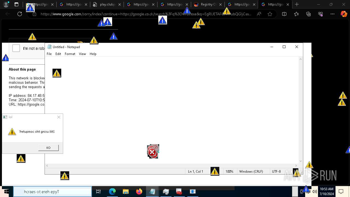Add this page to favorites star
The width and height of the screenshot is (350, 197).
[x=270, y=14]
